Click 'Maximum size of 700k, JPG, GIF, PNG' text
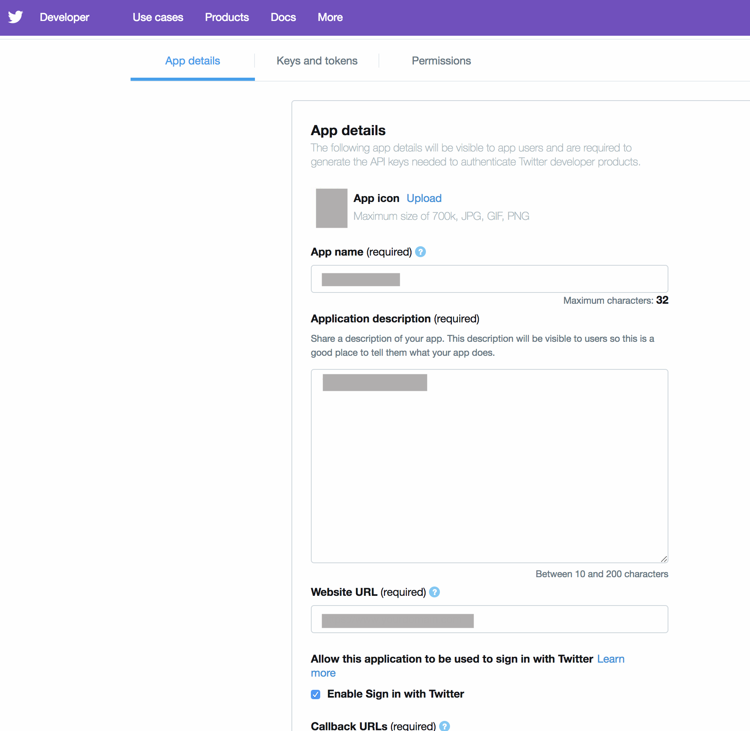The image size is (750, 731). click(x=441, y=216)
